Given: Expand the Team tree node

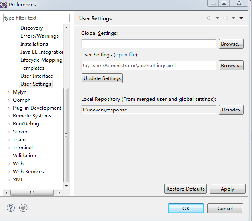Looking at the screenshot, I should click(8, 140).
